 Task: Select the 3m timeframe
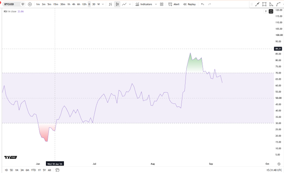click(44, 4)
